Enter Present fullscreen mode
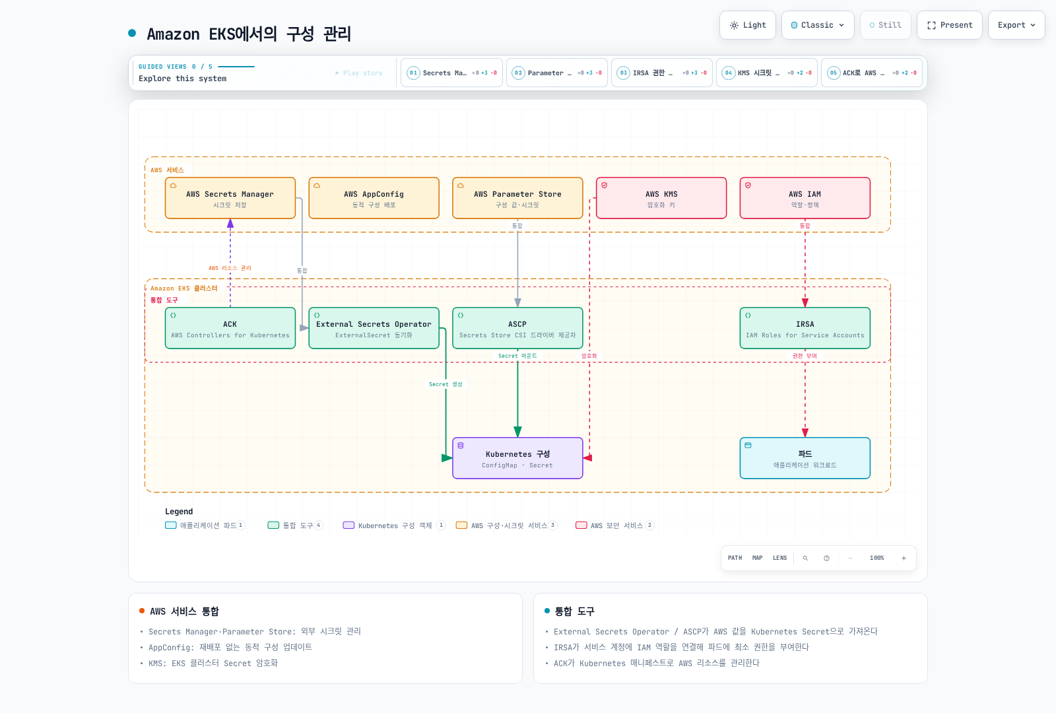 (950, 25)
